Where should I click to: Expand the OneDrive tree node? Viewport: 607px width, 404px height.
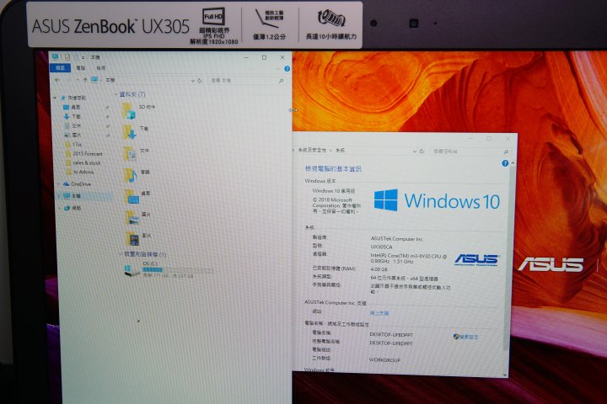click(58, 184)
